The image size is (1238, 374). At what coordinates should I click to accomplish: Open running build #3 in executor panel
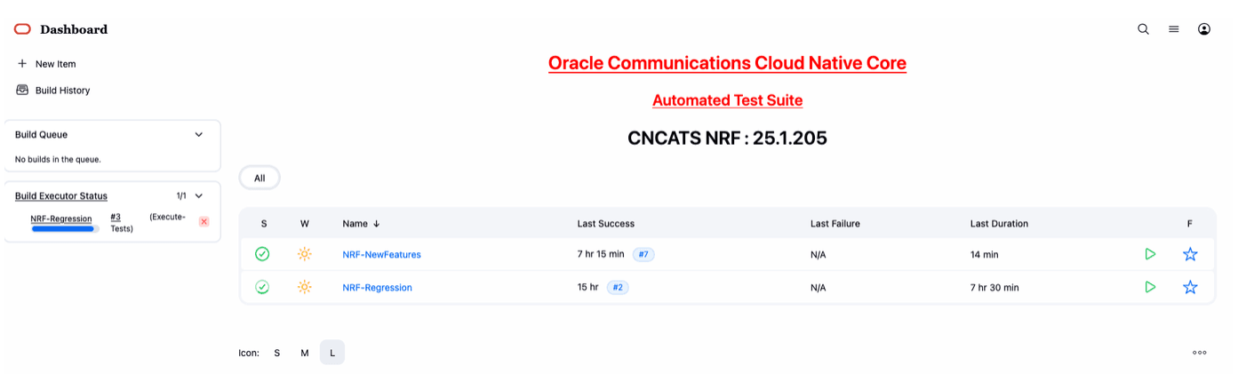[x=116, y=217]
